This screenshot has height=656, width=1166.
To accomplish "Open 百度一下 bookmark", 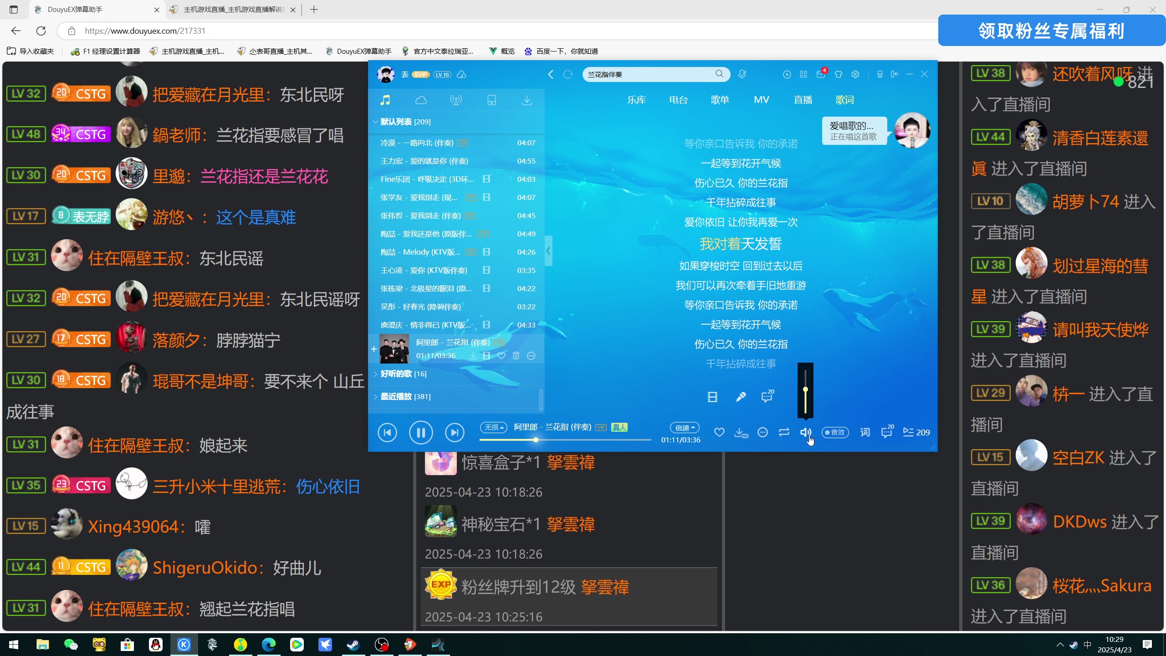I will pyautogui.click(x=562, y=51).
